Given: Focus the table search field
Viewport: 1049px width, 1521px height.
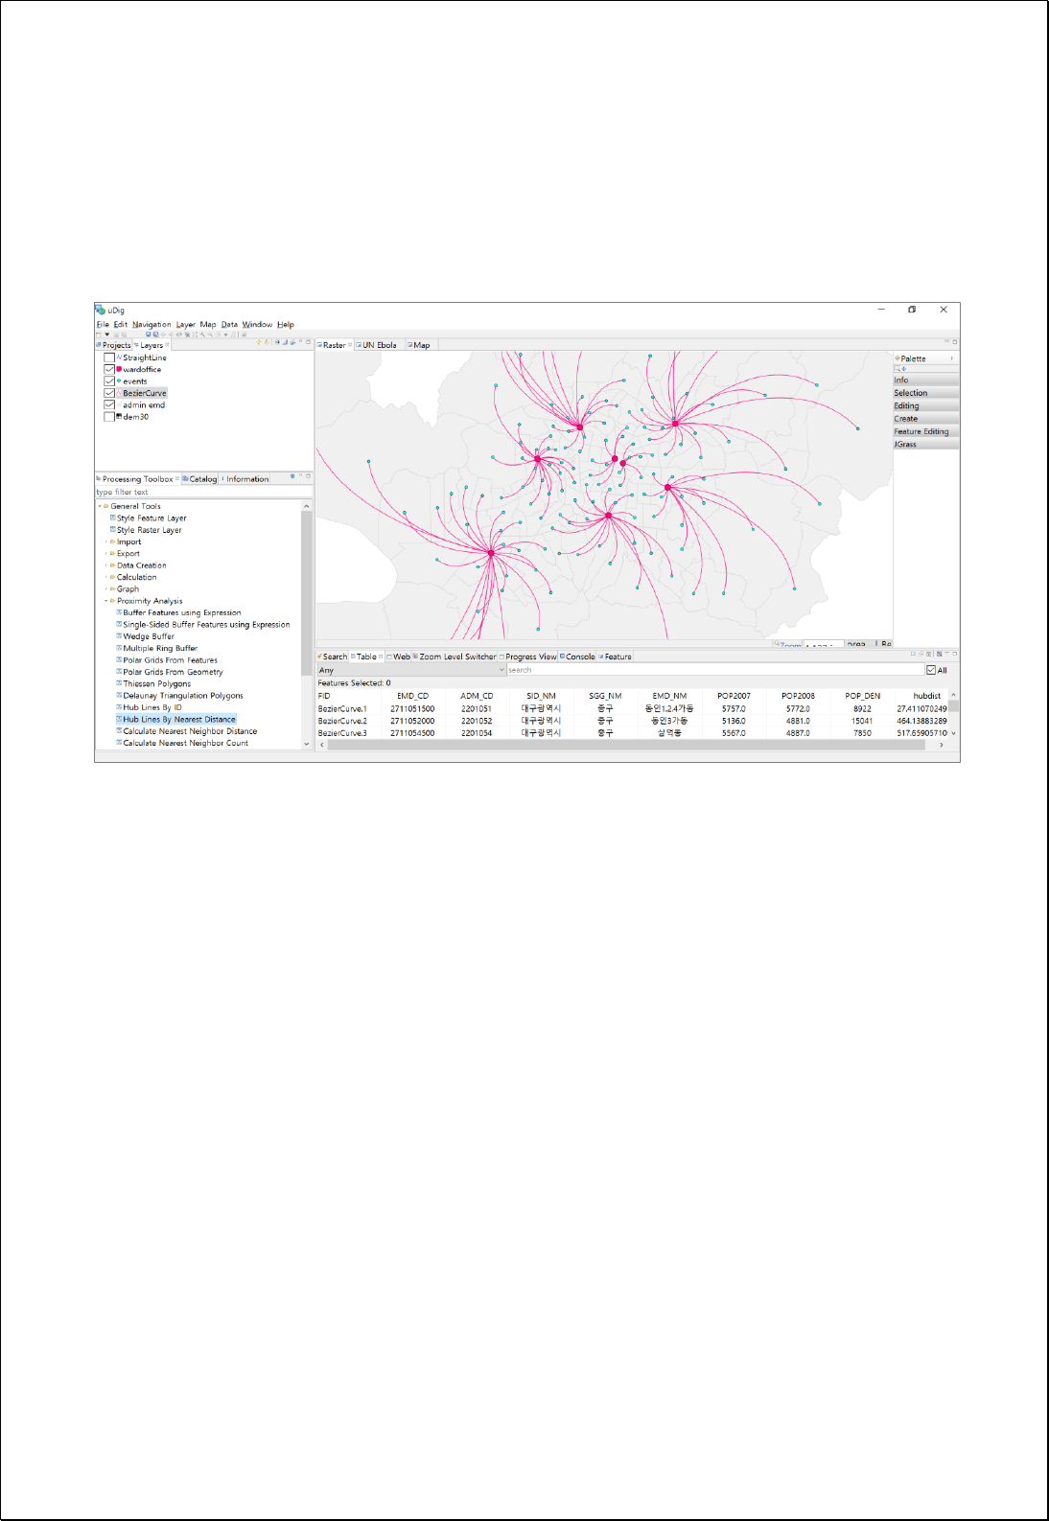Looking at the screenshot, I should (x=714, y=670).
